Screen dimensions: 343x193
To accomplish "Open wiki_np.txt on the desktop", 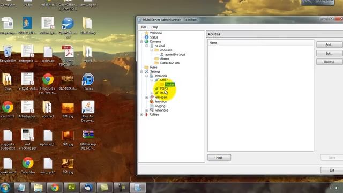I will (x=48, y=165).
